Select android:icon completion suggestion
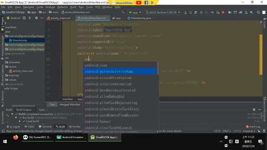Image resolution: width=267 pixels, height=150 pixels. point(120,65)
